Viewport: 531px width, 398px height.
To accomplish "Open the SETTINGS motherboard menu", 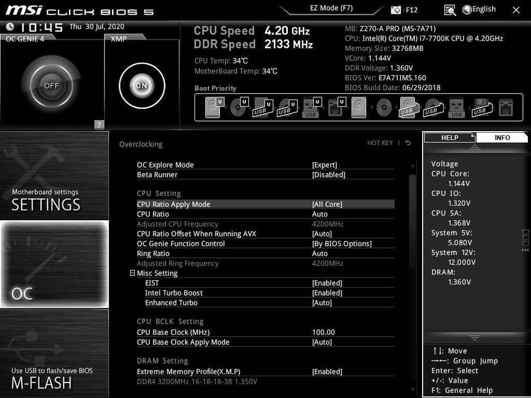I will (54, 175).
